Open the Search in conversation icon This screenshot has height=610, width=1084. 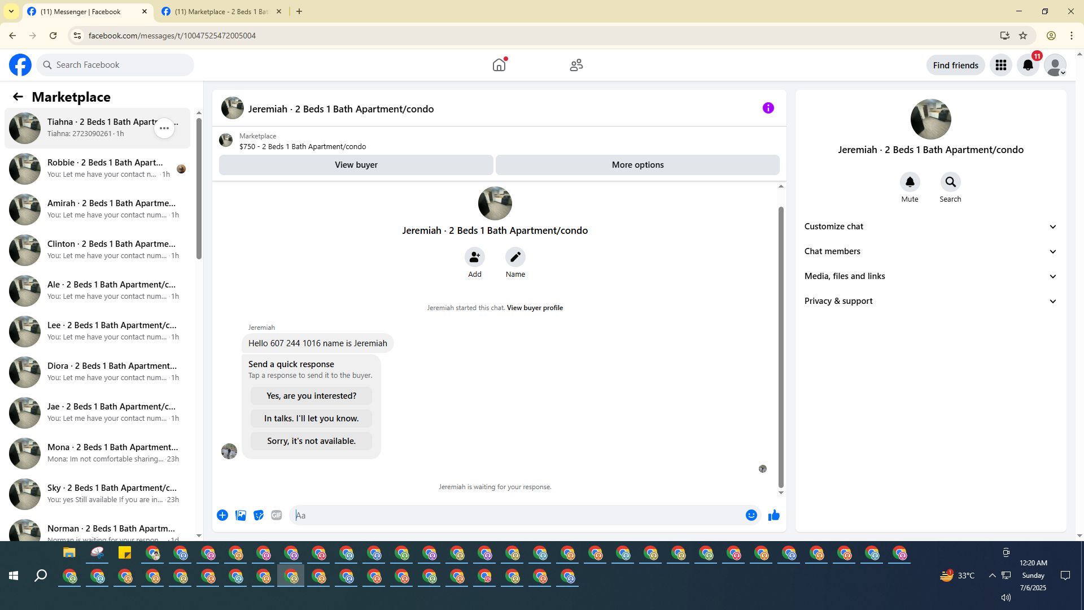click(950, 182)
